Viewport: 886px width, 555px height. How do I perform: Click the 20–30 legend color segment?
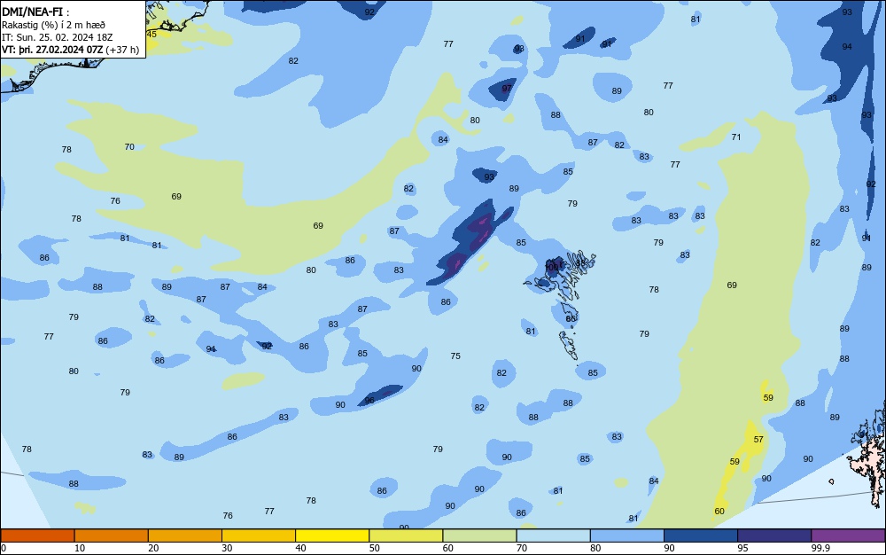coord(185,535)
